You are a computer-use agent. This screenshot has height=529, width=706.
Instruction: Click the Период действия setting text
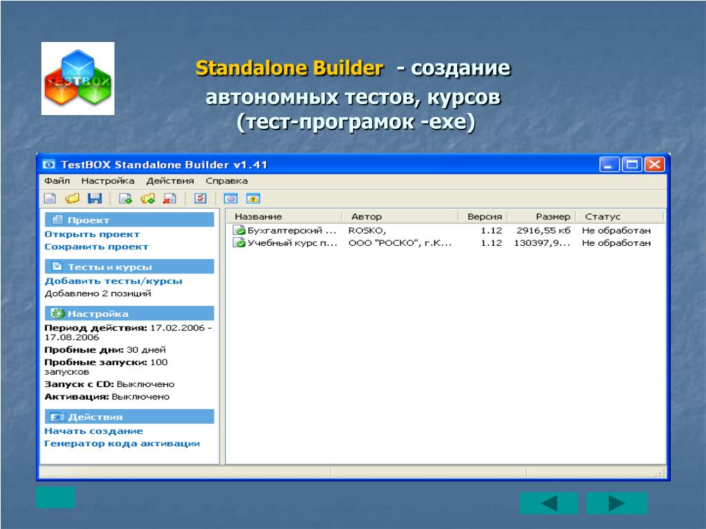pos(128,333)
